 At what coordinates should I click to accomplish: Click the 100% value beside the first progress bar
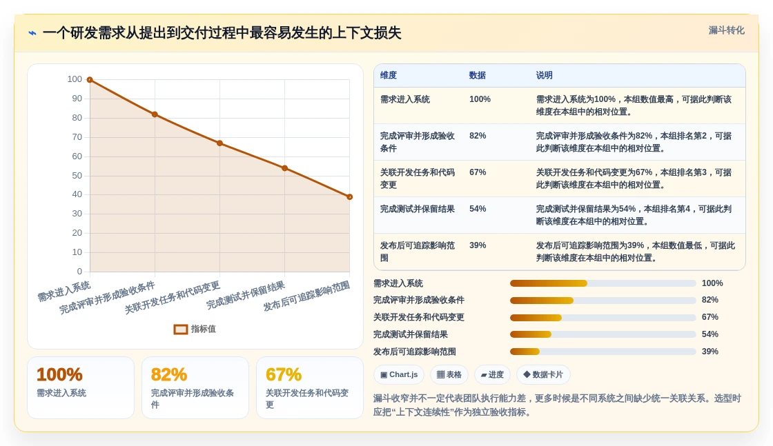click(x=712, y=283)
